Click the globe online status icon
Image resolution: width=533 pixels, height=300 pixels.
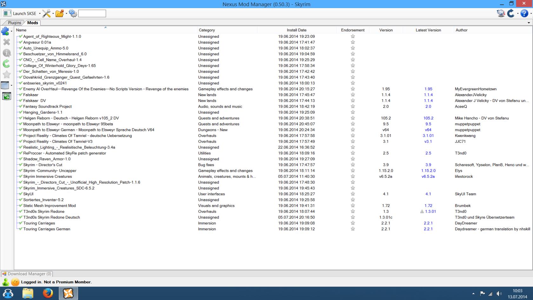pos(501,13)
